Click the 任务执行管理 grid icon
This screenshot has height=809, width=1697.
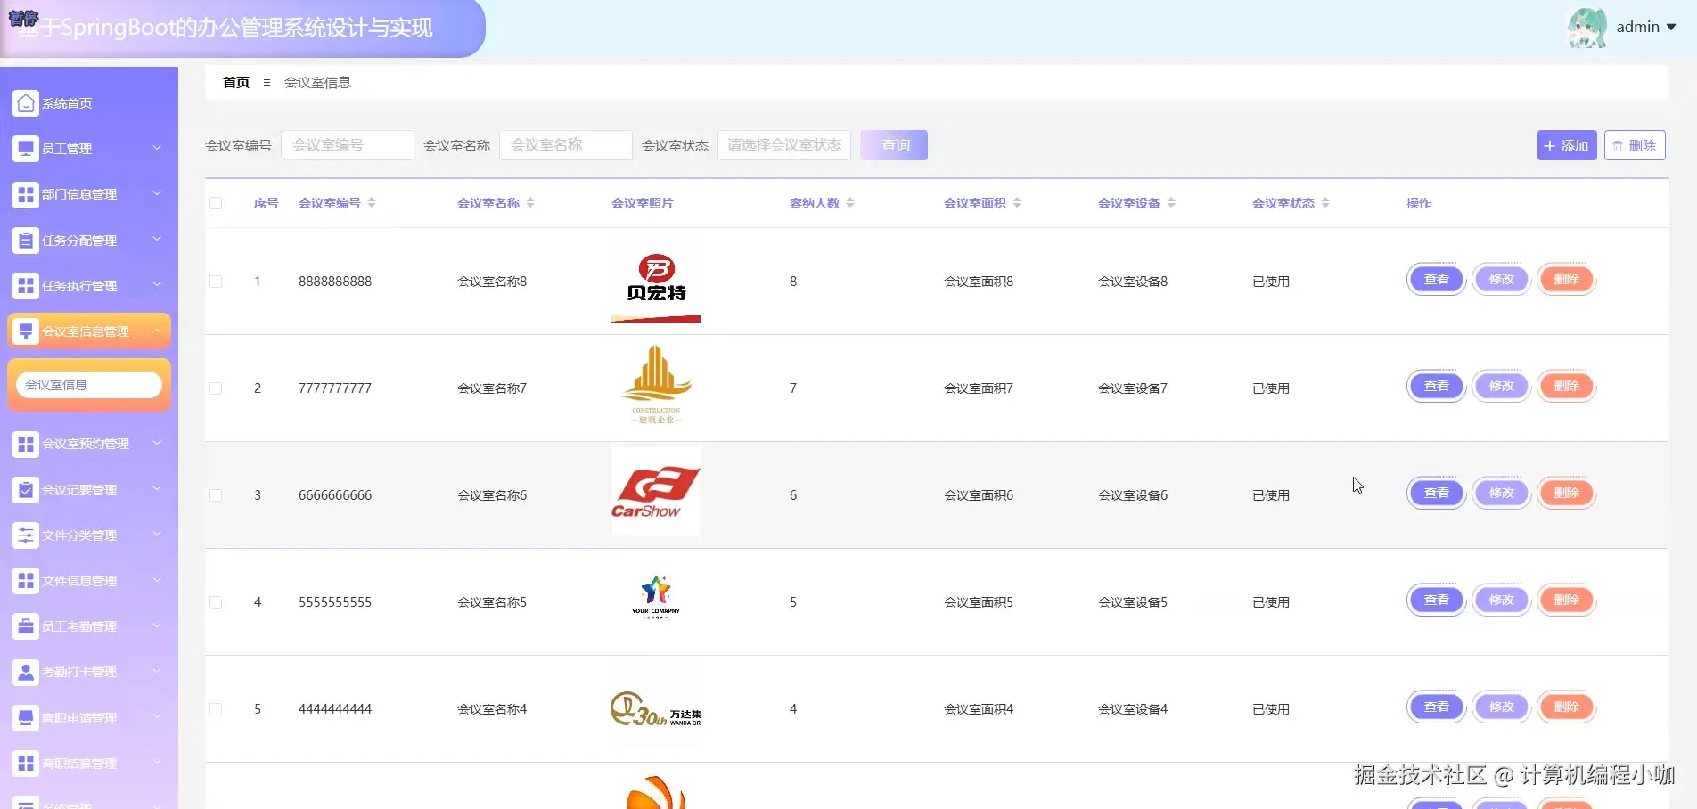(x=26, y=286)
